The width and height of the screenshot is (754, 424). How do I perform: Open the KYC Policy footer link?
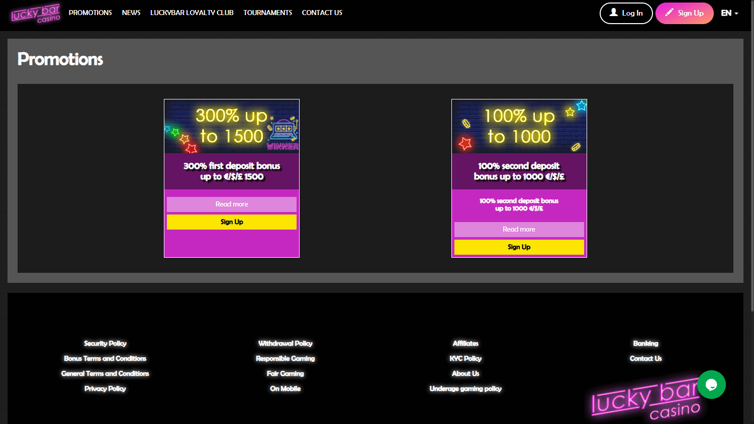coord(465,358)
